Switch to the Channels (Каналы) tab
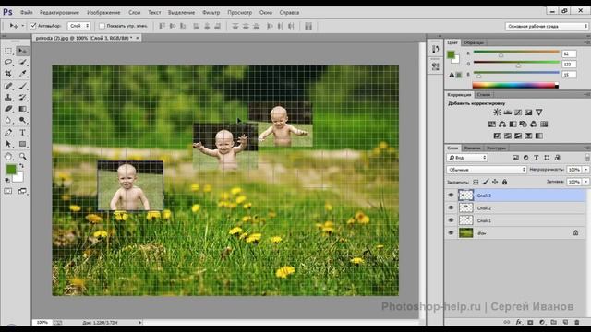Screen dimensions: 591x332 [x=472, y=148]
